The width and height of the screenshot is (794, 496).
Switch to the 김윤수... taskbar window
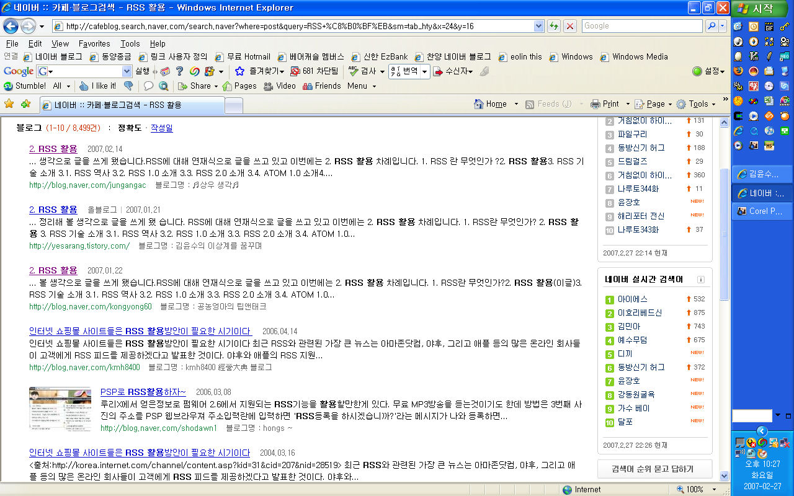(762, 174)
